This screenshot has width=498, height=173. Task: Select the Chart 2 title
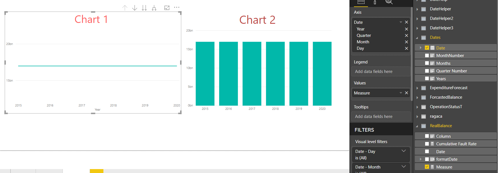[x=257, y=20]
